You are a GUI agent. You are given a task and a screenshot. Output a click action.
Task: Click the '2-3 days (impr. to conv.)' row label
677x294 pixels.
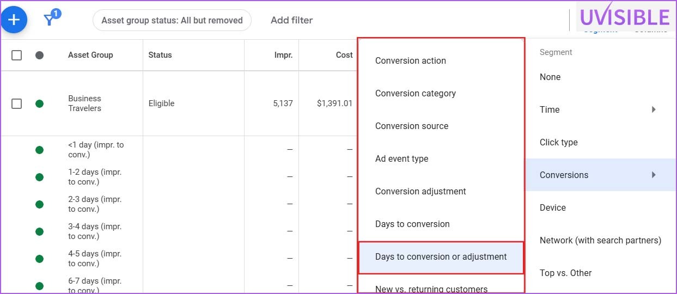(95, 204)
